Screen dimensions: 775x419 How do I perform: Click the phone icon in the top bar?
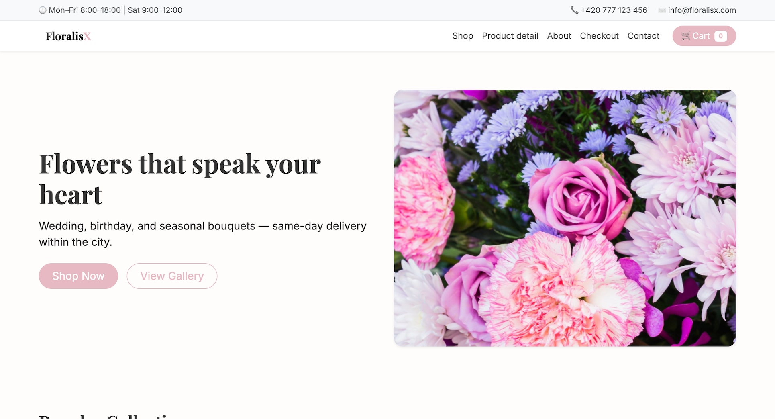click(x=574, y=10)
